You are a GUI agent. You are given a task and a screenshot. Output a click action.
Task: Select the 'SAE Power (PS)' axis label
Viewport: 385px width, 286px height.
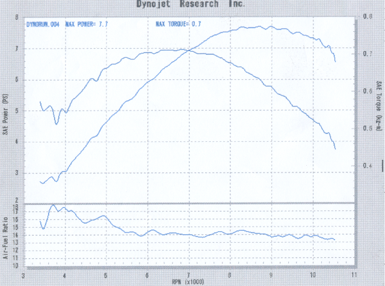click(5, 115)
